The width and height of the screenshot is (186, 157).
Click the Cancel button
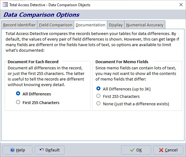pos(168,150)
